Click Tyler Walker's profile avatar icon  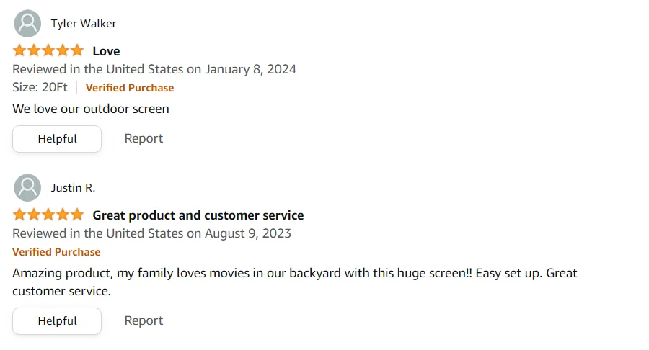click(27, 24)
